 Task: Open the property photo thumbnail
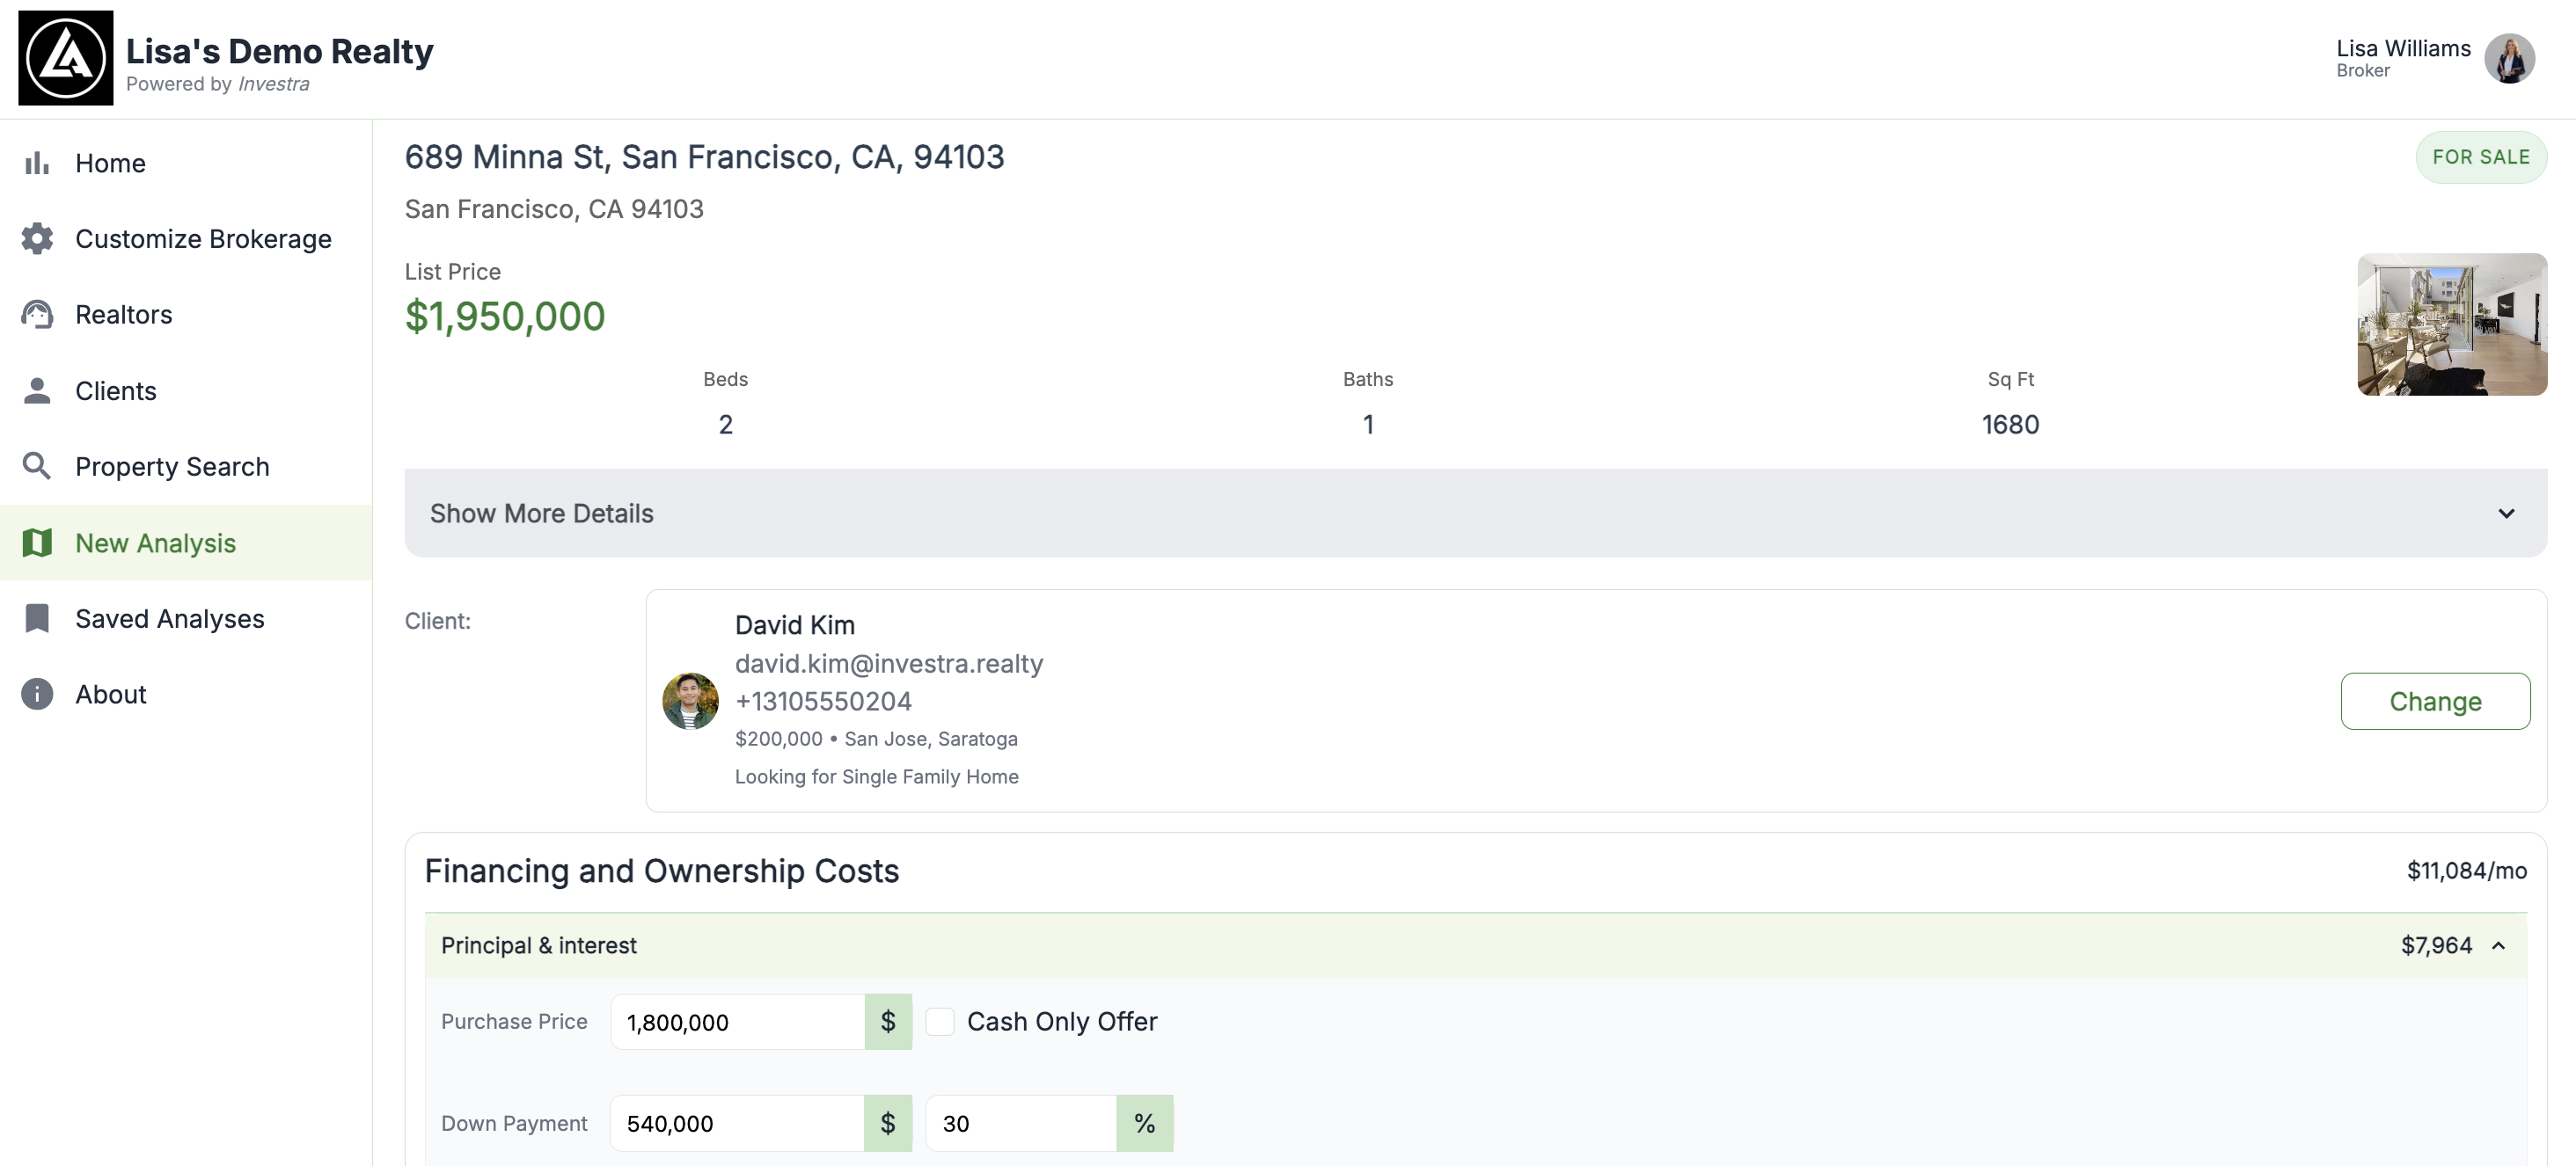[2452, 324]
